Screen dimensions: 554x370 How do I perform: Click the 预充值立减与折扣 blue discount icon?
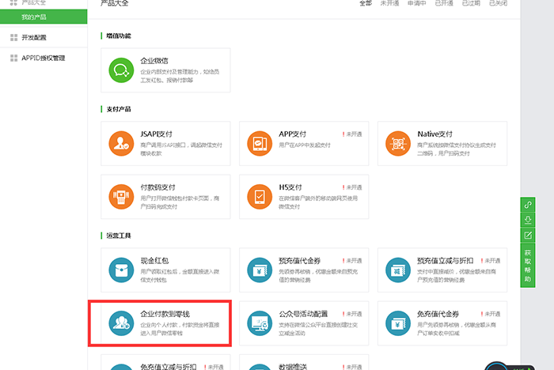point(398,270)
